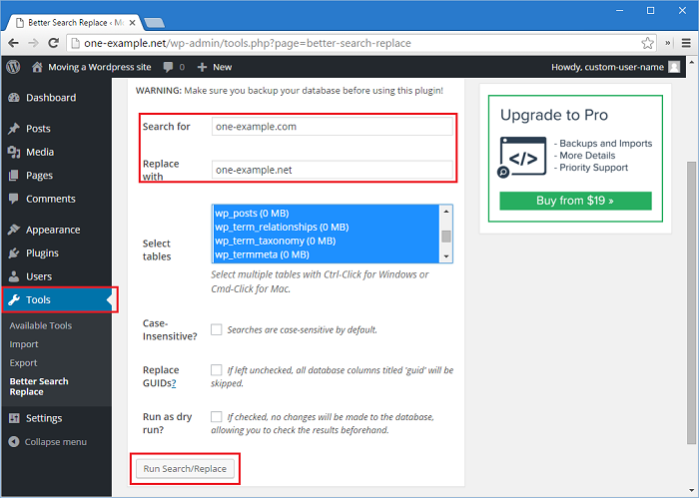Viewport: 699px width, 498px height.
Task: Open Available Tools submenu
Action: coord(41,325)
